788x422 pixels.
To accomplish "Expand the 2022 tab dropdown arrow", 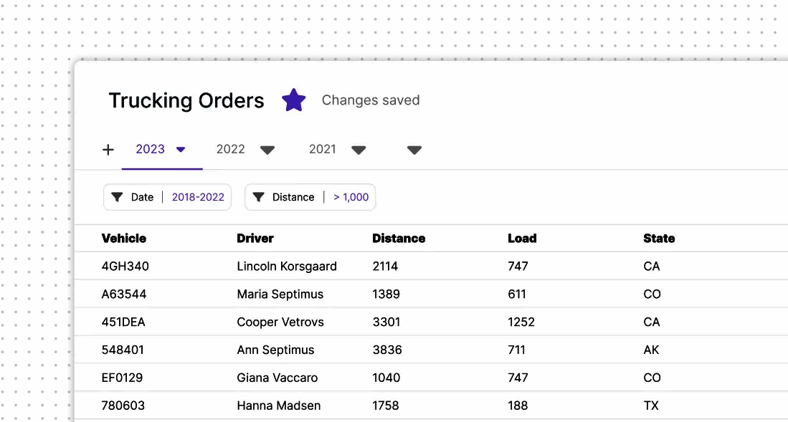I will tap(267, 150).
